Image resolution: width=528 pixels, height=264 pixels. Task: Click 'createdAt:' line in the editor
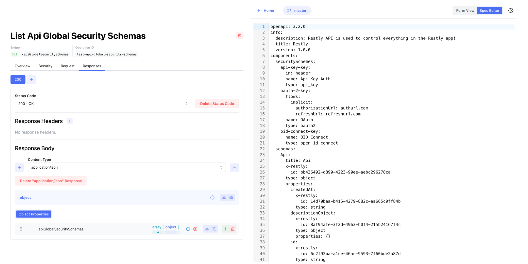303,189
